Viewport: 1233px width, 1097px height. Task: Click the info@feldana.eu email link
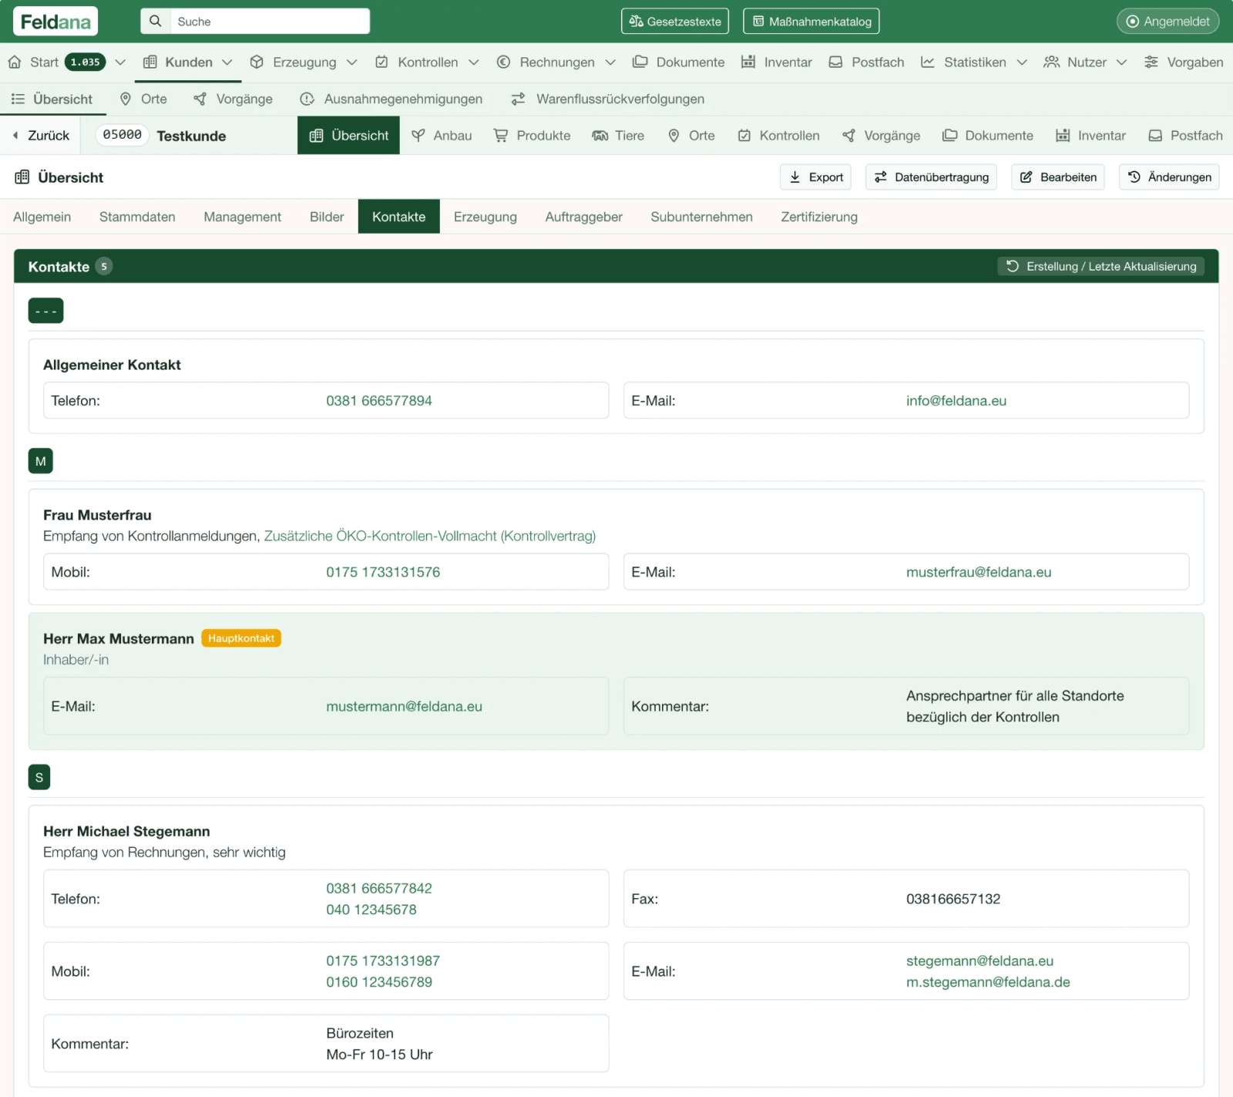956,401
